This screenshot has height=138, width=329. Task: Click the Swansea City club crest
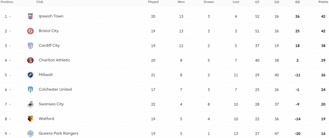[30, 104]
